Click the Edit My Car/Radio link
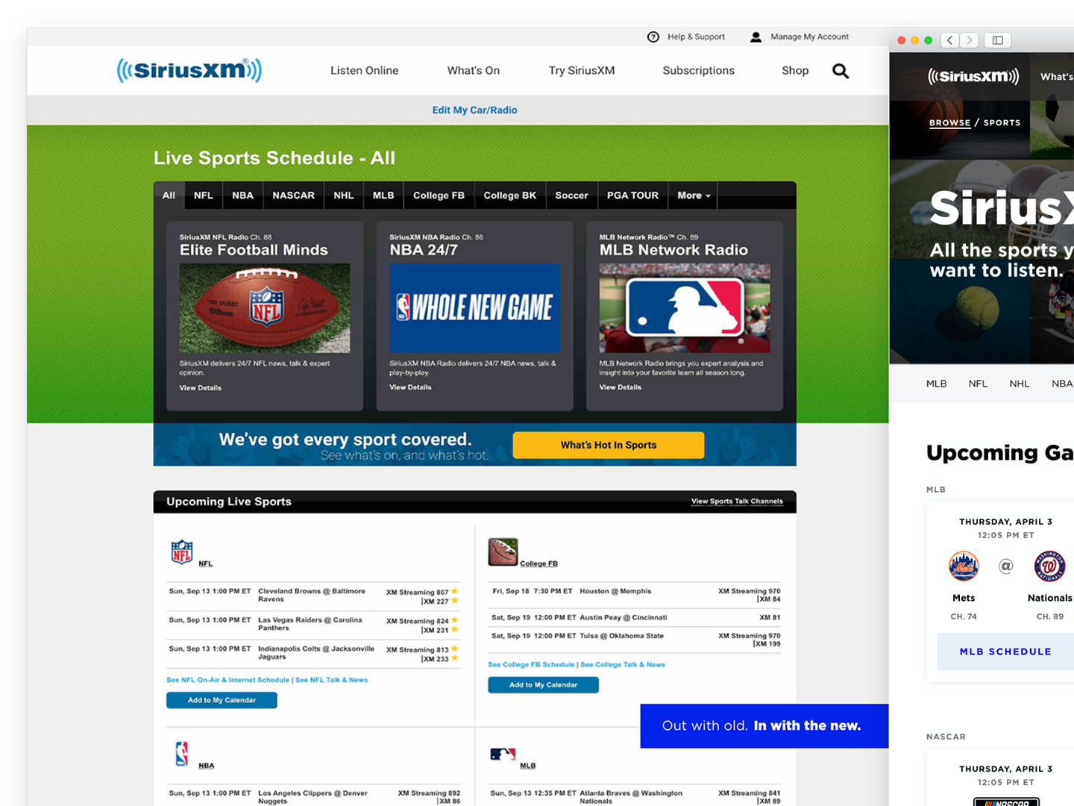 (474, 110)
